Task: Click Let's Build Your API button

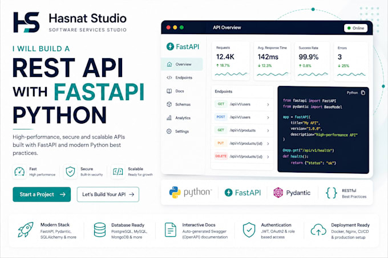Action: tap(108, 194)
